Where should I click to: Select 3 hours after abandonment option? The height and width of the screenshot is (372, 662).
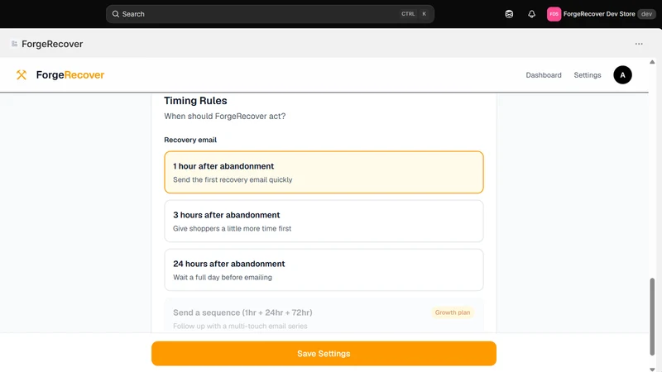(324, 221)
